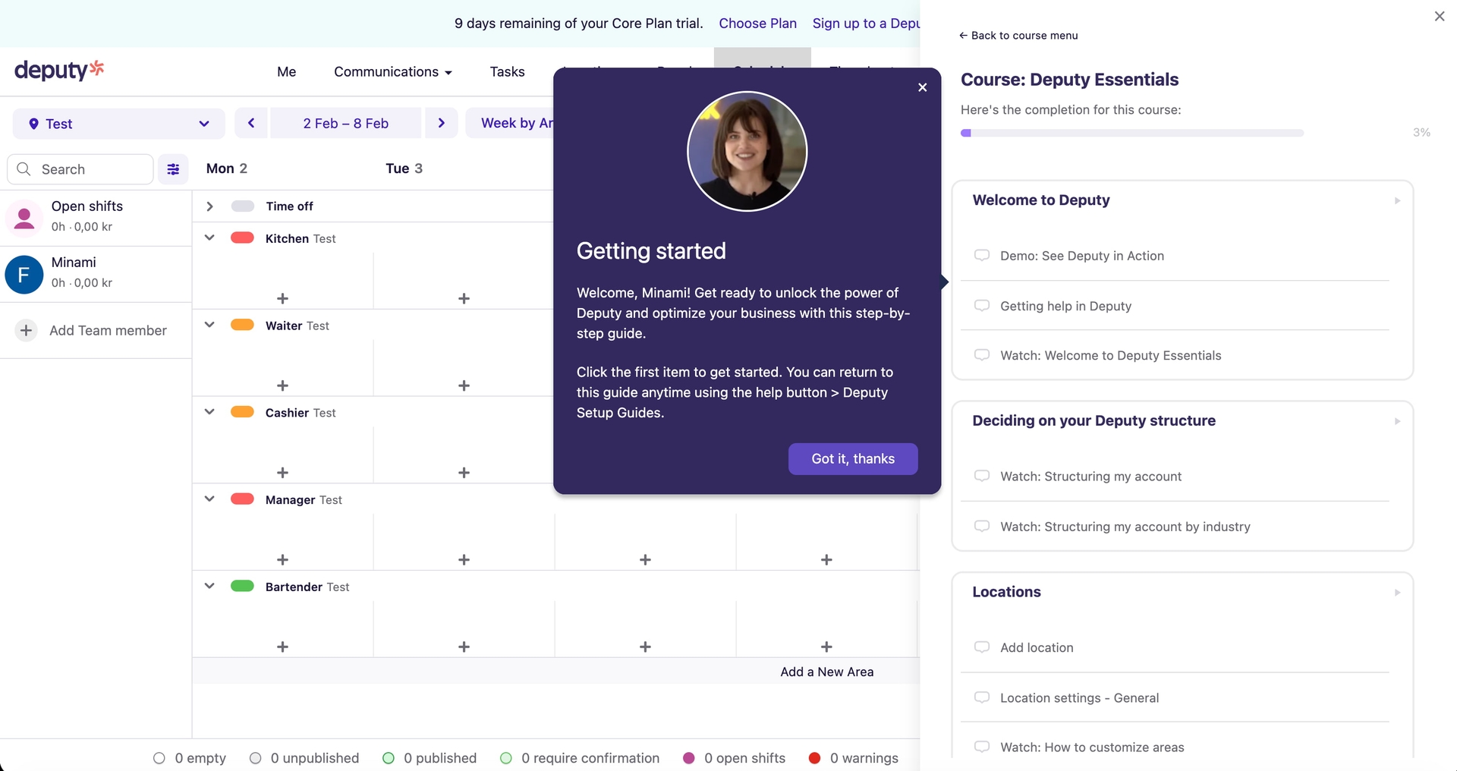Add a shift in Kitchen on Monday via plus icon

tap(282, 298)
